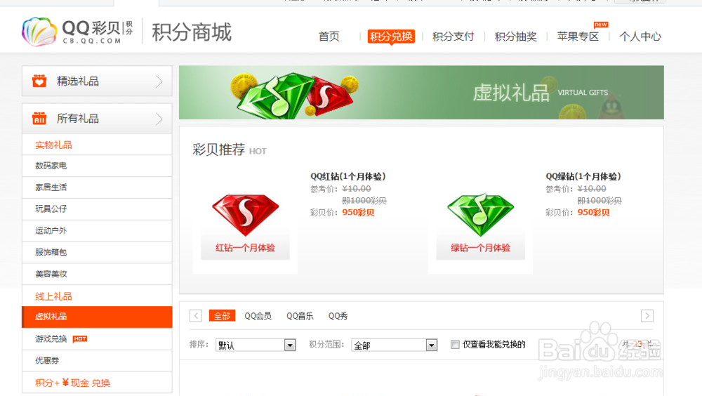
Task: Click the QQ绿钻(1个月体验) title
Action: (x=583, y=176)
